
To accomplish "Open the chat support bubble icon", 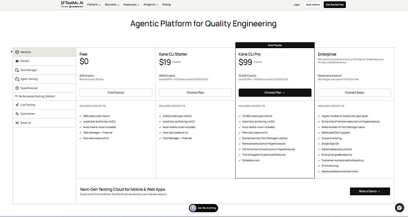I will pos(399,207).
